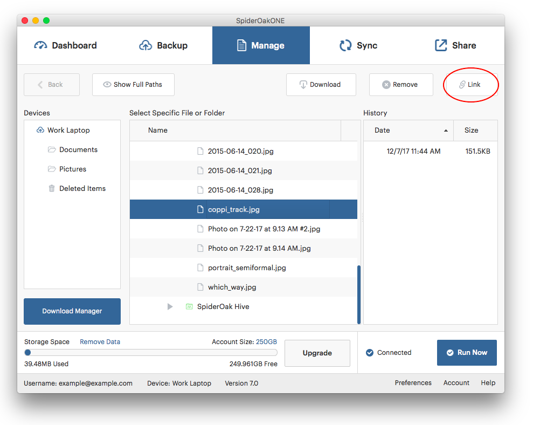Click the Remove Data link
Screen dimensions: 540x425
click(x=100, y=341)
